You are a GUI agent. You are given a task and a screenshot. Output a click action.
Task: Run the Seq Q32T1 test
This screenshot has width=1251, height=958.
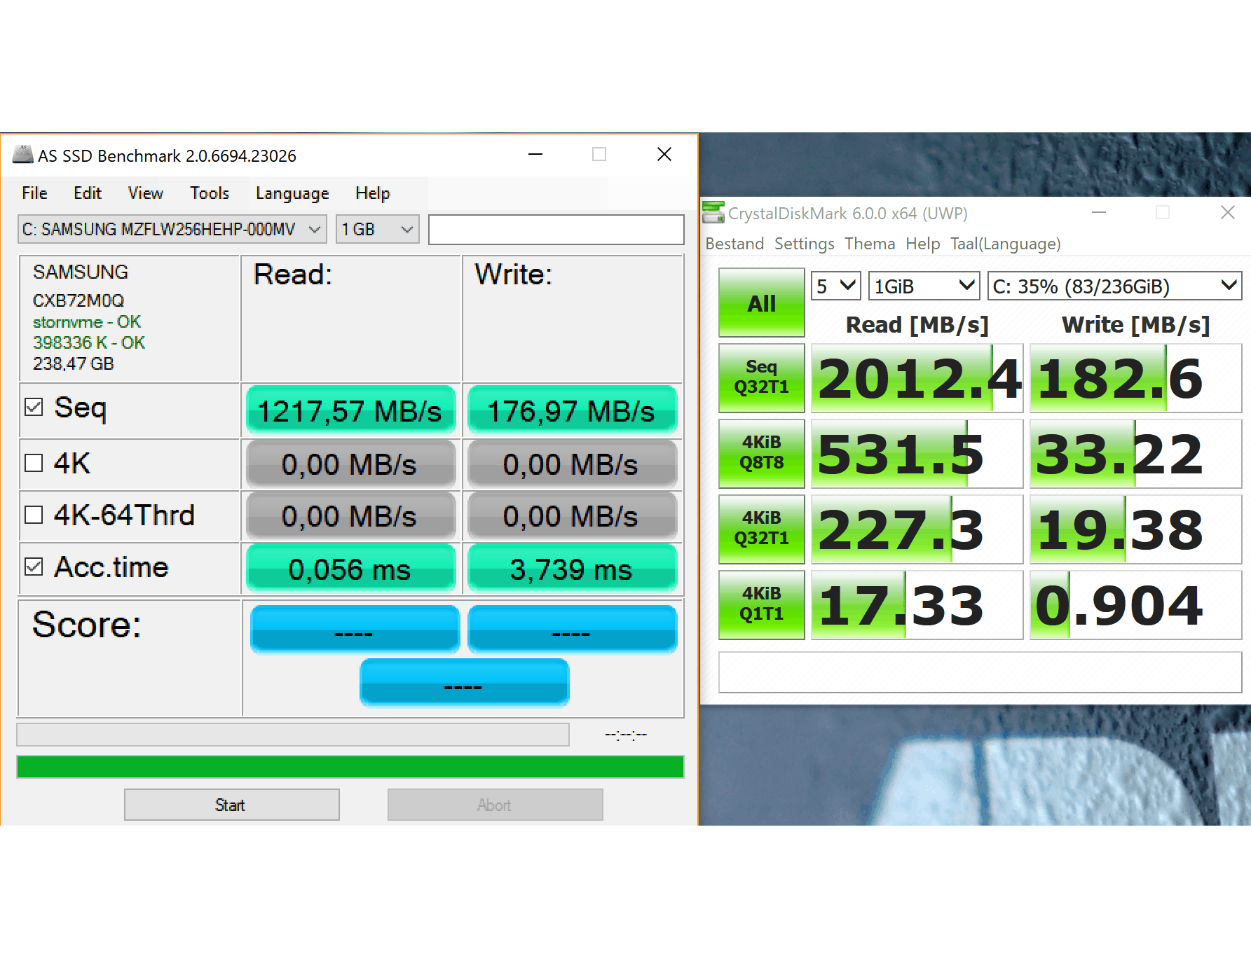pos(762,377)
